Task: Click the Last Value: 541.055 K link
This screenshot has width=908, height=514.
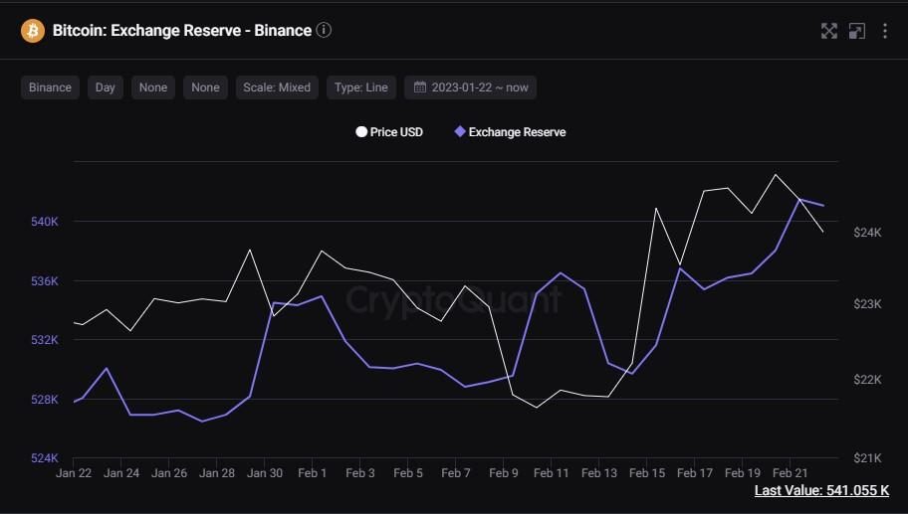Action: point(821,490)
